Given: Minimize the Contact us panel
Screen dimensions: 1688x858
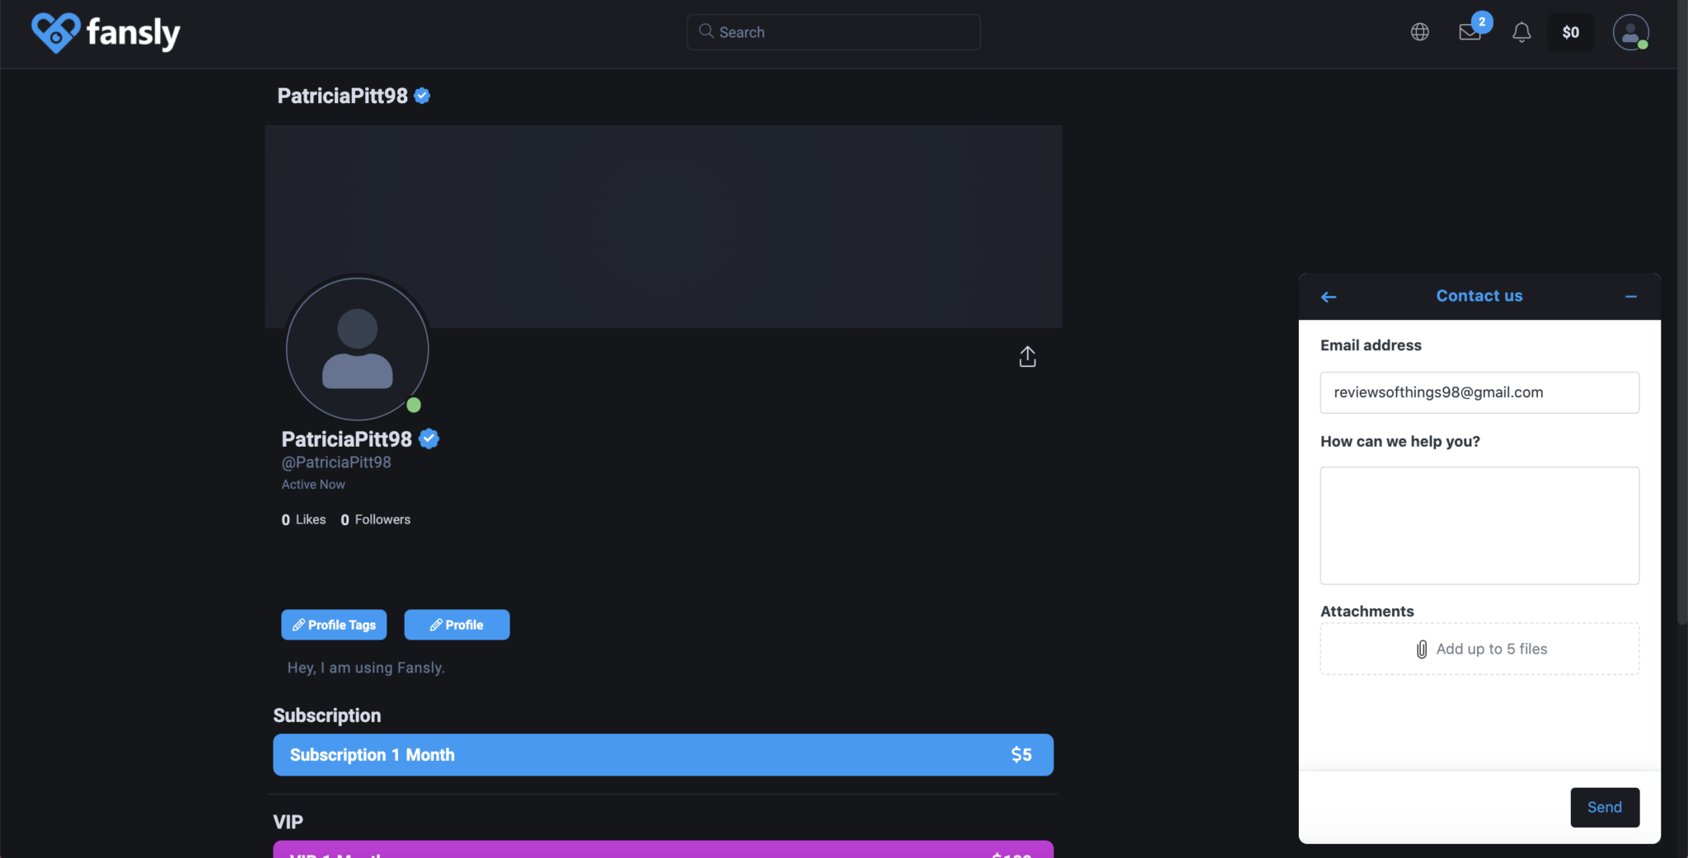Looking at the screenshot, I should click(1630, 297).
